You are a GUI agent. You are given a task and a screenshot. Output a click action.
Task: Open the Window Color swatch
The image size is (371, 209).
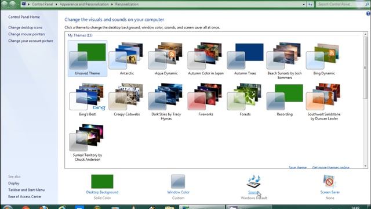(x=178, y=181)
